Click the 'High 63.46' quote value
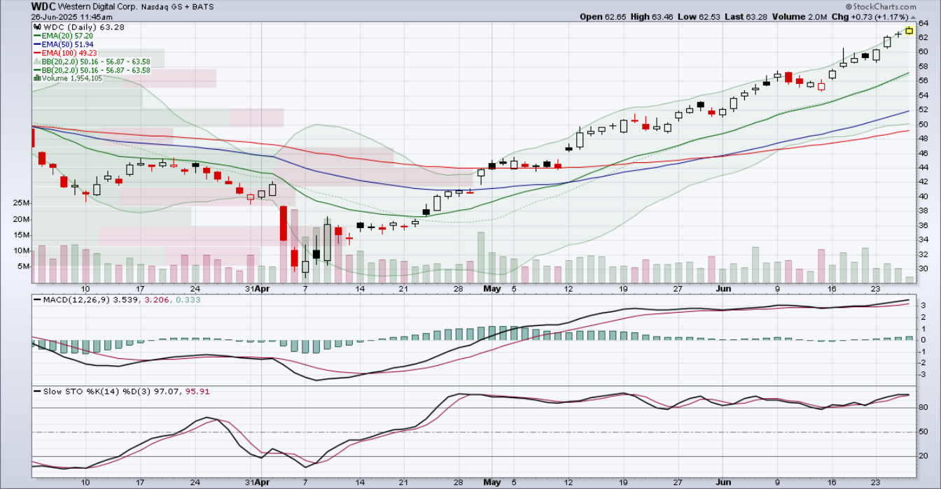Image resolution: width=941 pixels, height=489 pixels. [653, 16]
